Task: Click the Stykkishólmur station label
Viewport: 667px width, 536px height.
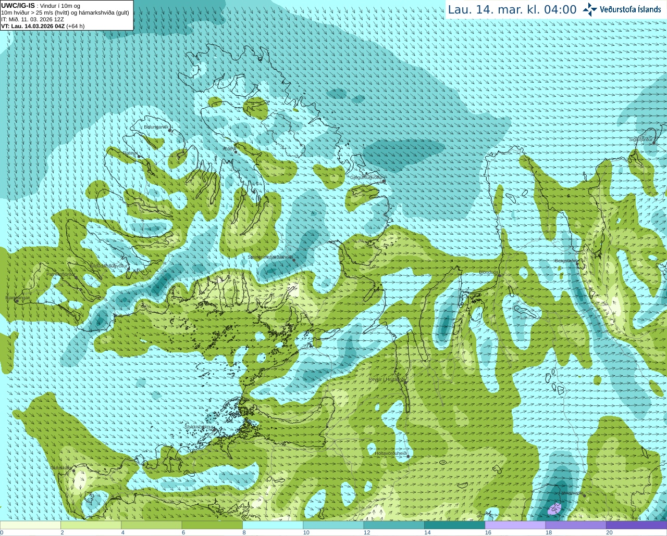Action: pos(200,427)
